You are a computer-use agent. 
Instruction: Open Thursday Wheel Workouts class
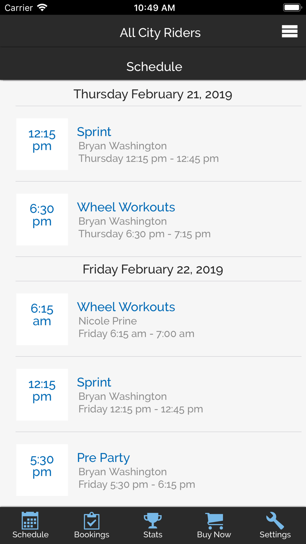click(126, 207)
